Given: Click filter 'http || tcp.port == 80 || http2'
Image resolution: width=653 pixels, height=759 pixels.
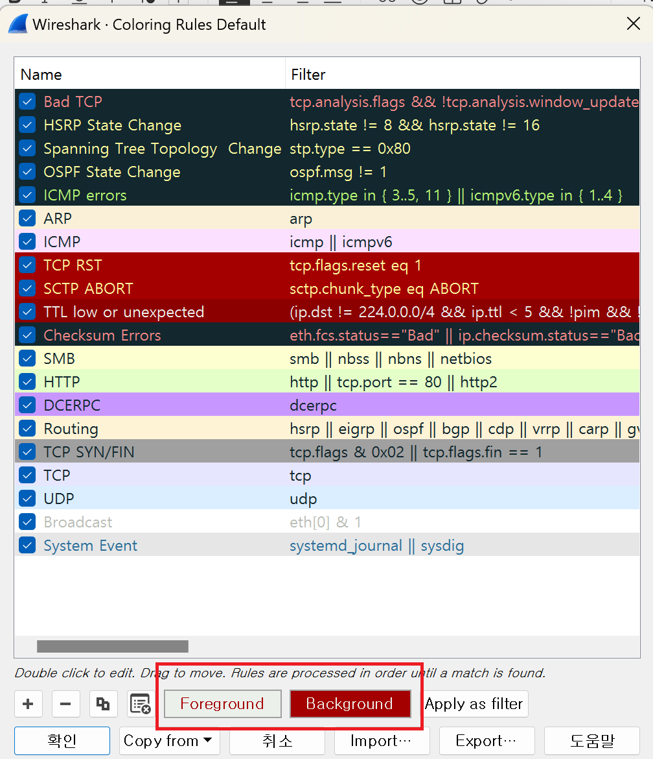Looking at the screenshot, I should pyautogui.click(x=393, y=382).
